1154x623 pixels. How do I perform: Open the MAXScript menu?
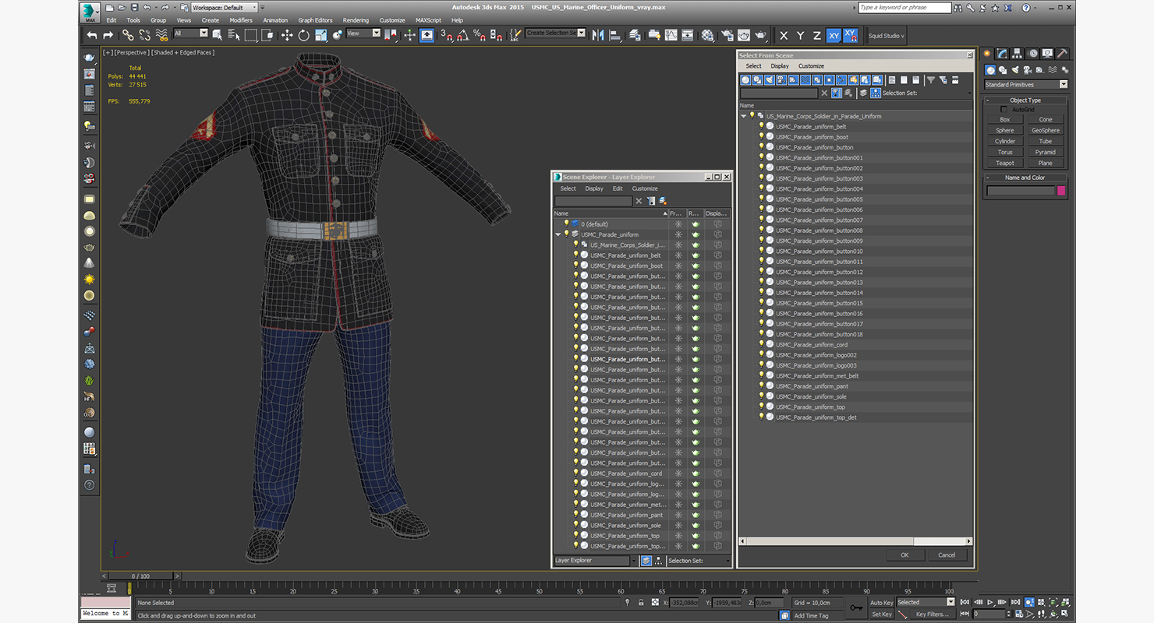click(x=428, y=20)
